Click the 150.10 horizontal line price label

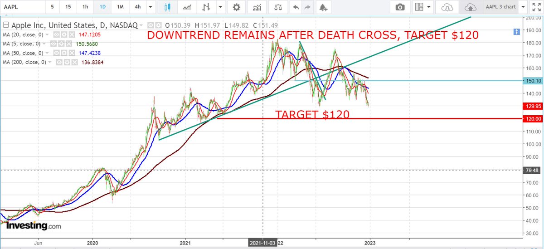534,81
